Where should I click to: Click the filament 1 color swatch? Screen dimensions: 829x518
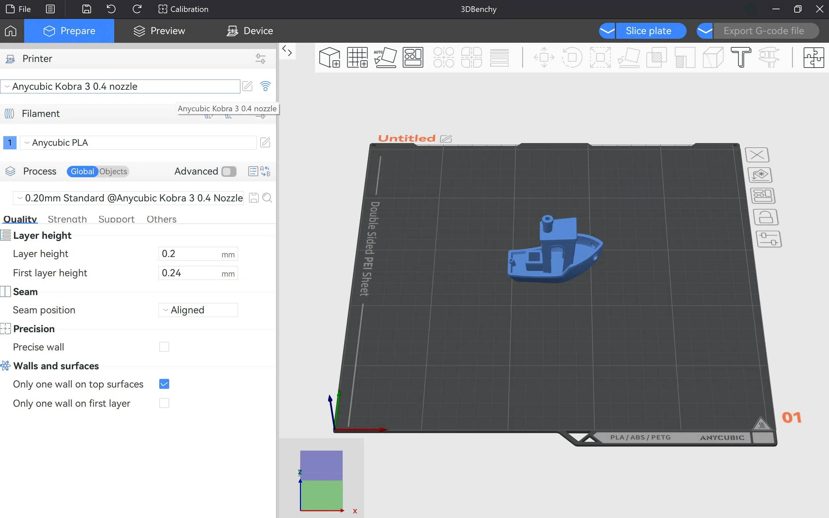10,142
